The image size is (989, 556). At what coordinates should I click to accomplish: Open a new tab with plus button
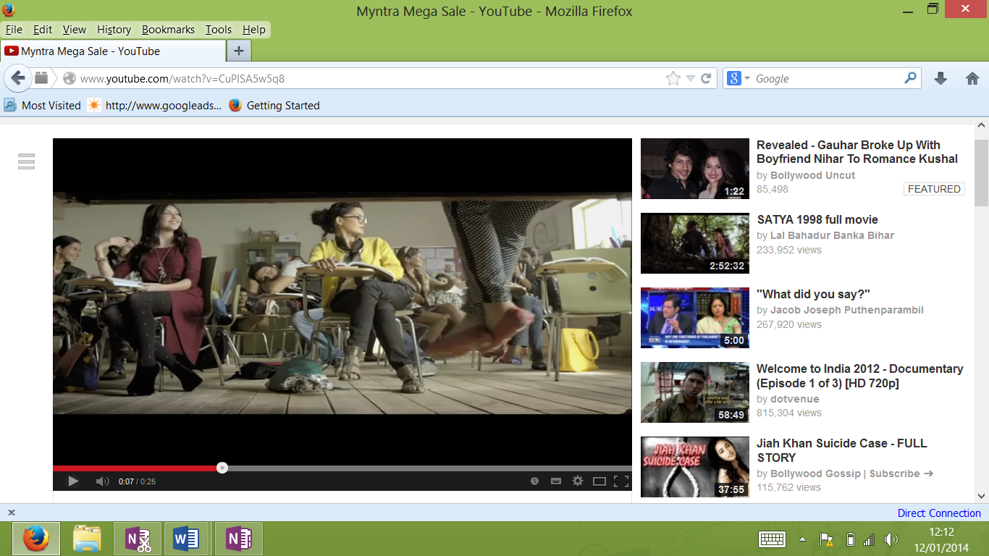[x=239, y=51]
